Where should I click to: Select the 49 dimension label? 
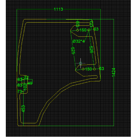coord(30,83)
